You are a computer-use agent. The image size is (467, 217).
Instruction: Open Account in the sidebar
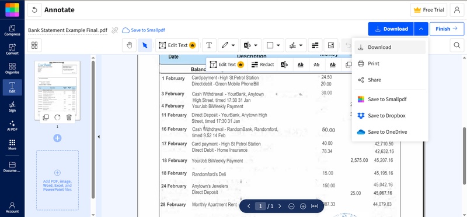coord(12,208)
